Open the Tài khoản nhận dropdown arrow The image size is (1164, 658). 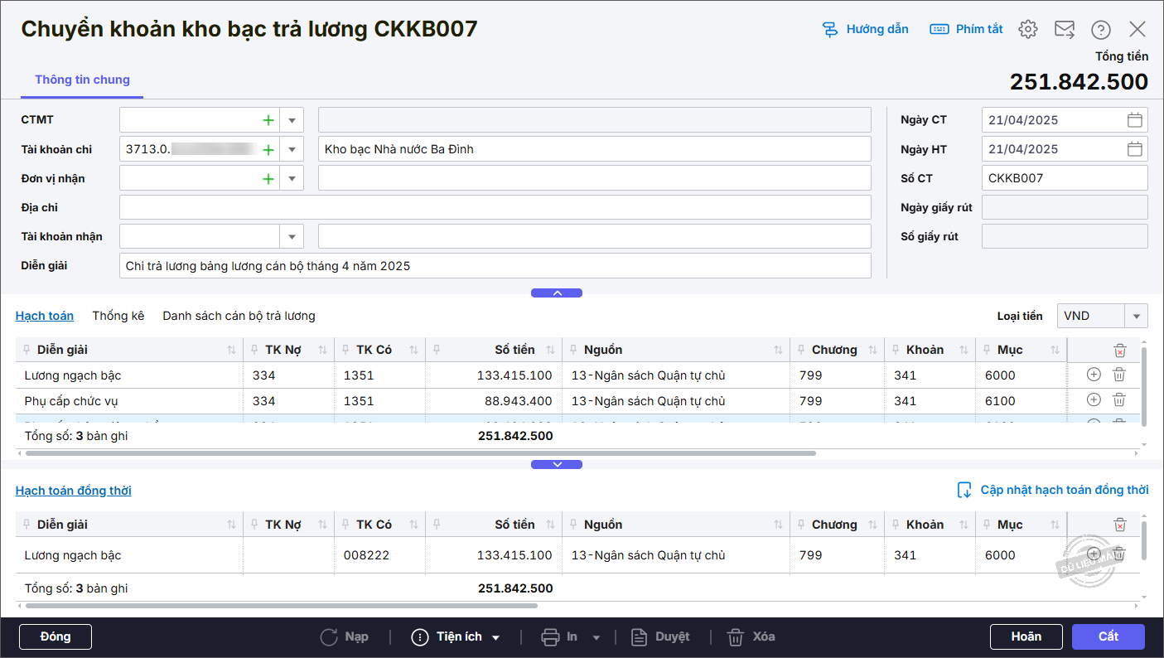[292, 237]
